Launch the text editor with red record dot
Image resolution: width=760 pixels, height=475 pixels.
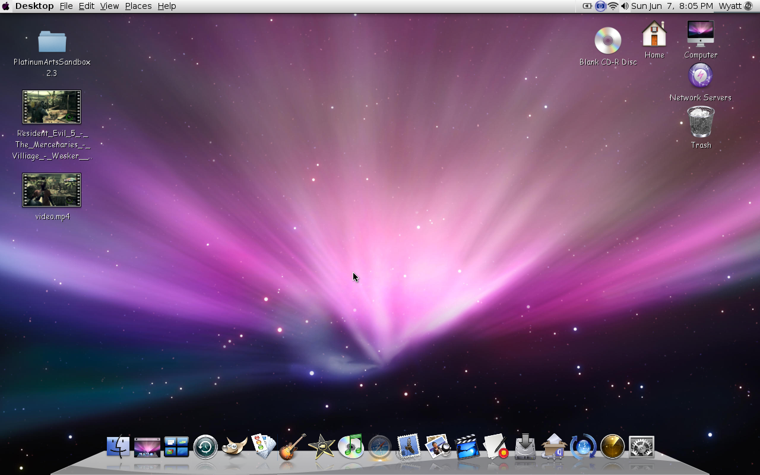click(496, 446)
